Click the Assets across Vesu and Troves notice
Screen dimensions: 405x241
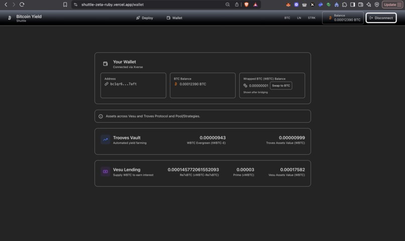[x=202, y=116]
